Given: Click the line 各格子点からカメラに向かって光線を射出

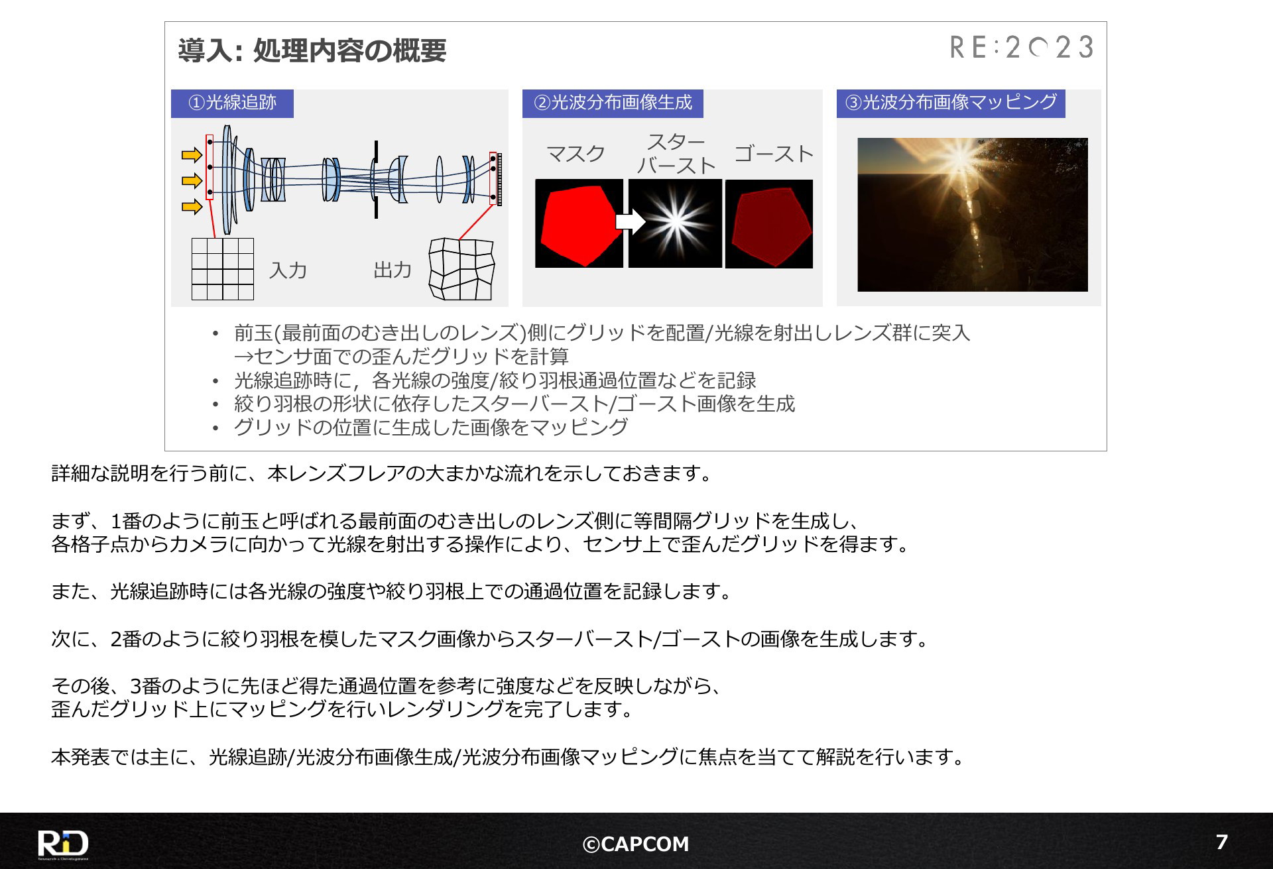Looking at the screenshot, I should click(482, 545).
